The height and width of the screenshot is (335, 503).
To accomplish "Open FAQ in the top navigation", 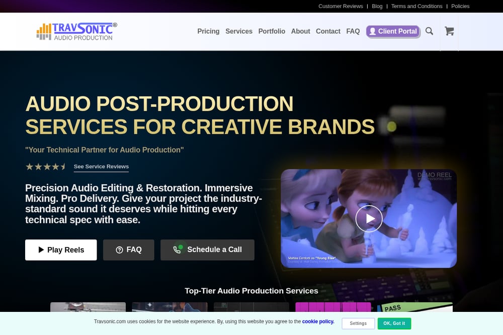I will (x=353, y=31).
